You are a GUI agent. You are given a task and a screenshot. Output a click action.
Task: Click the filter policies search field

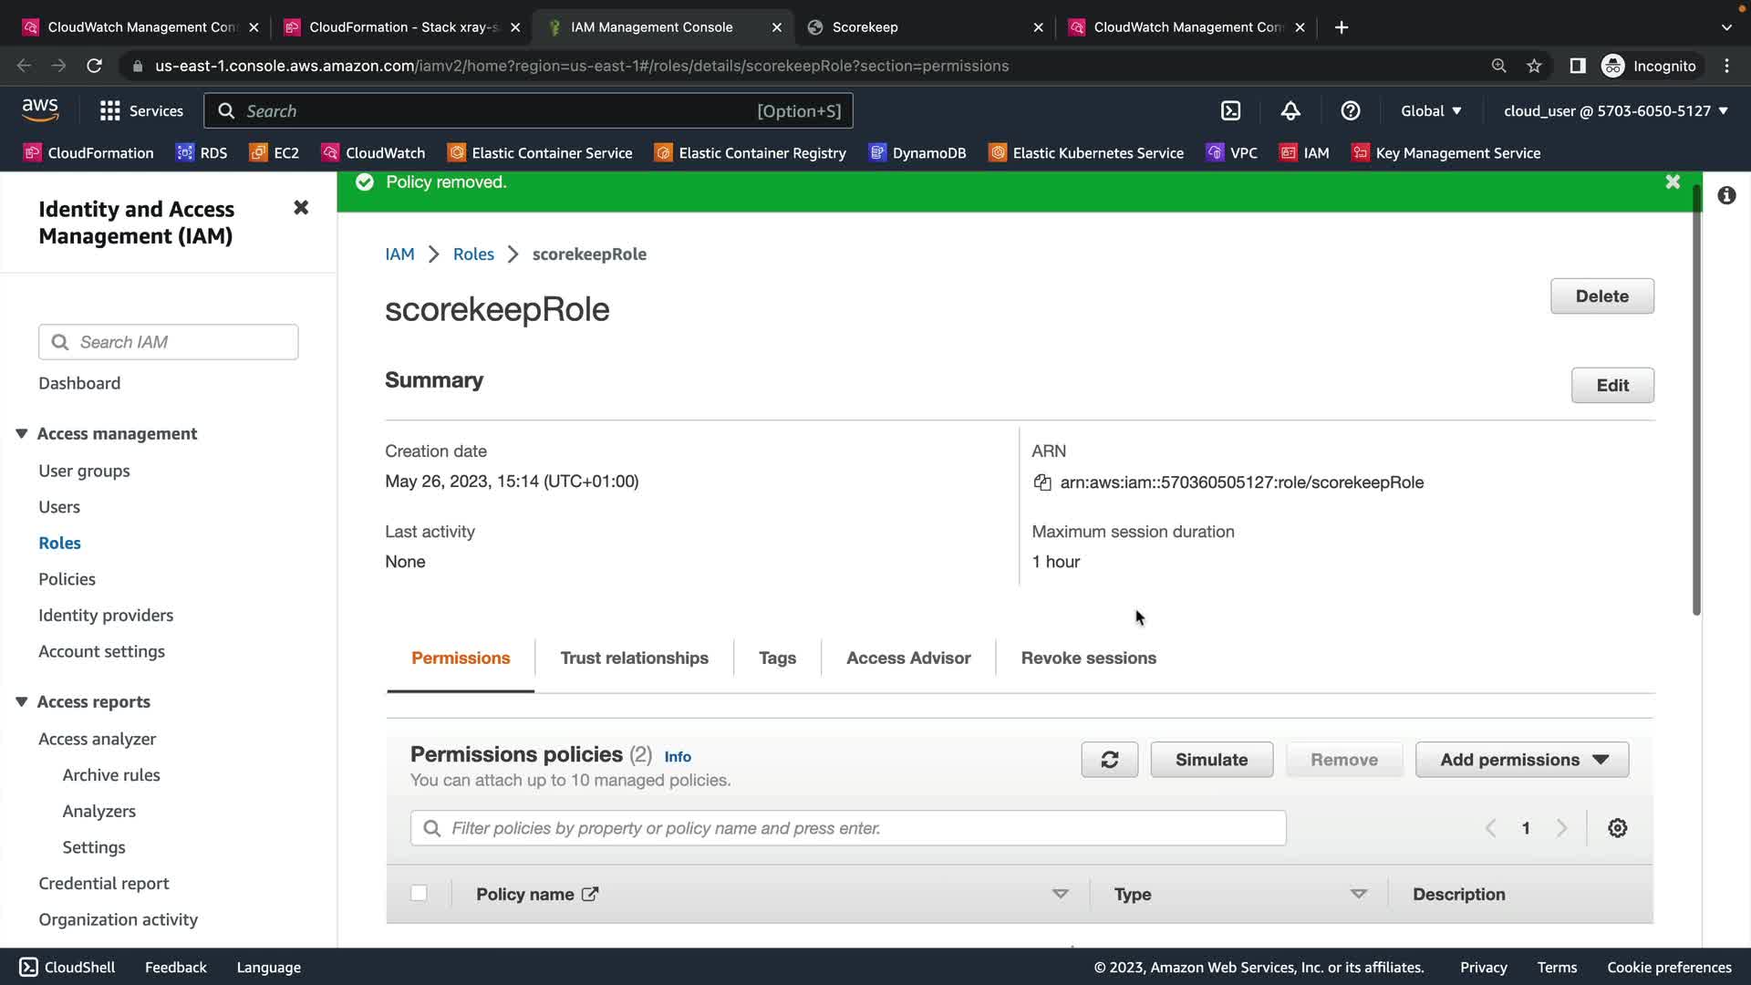click(x=848, y=828)
